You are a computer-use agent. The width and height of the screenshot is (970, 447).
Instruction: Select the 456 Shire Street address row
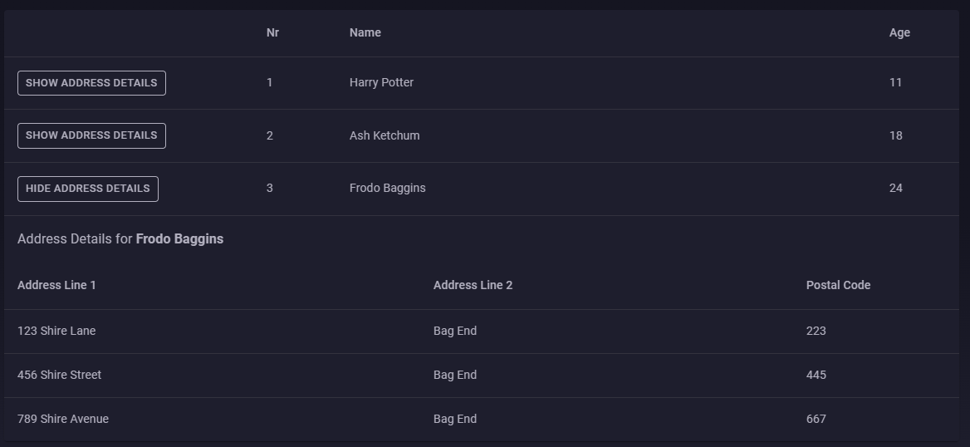coord(482,376)
